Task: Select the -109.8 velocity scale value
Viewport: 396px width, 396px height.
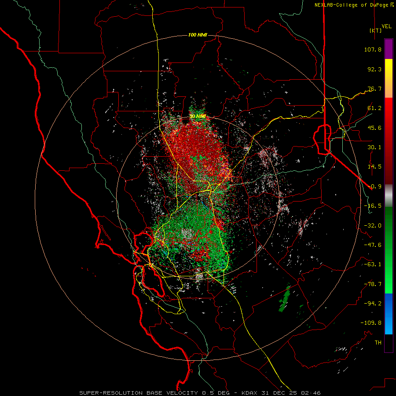Action: click(371, 323)
